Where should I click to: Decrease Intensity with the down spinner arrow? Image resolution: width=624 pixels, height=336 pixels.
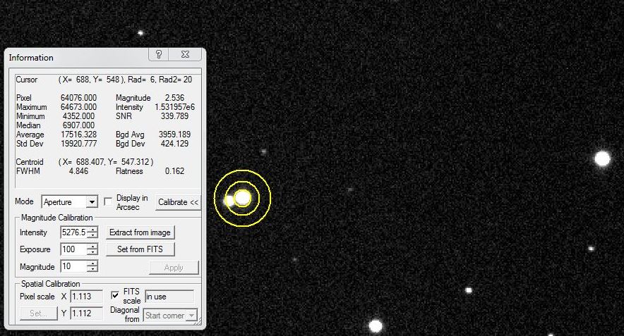coord(92,235)
